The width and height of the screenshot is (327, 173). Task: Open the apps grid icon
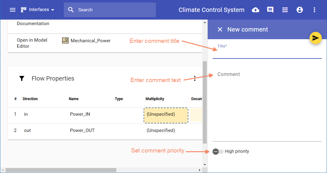coord(285,10)
